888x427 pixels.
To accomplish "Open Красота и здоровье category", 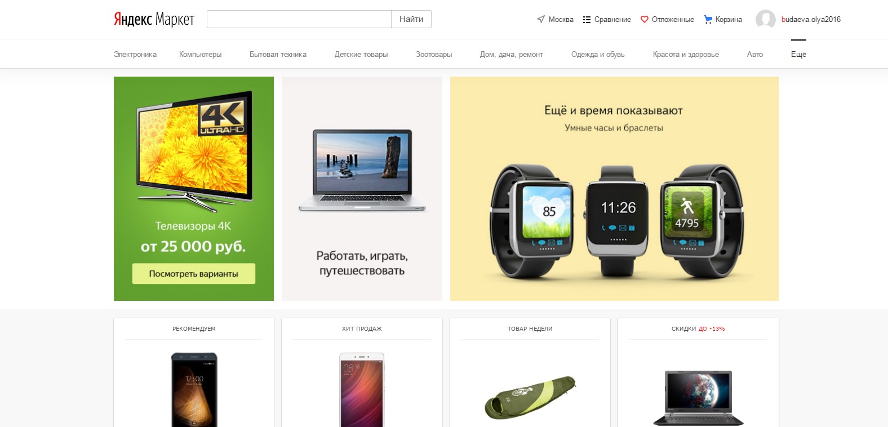I will (x=686, y=54).
